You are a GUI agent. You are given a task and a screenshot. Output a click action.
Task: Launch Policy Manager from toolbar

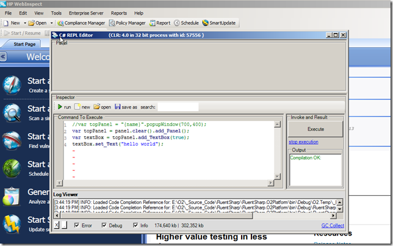tap(131, 23)
